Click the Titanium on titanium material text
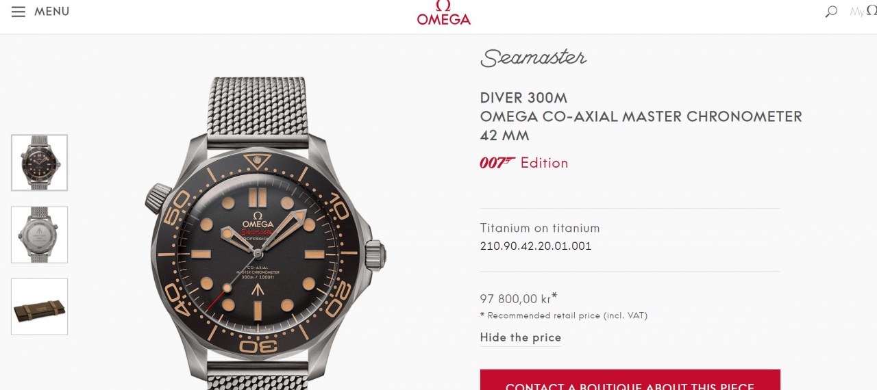The height and width of the screenshot is (390, 877). (540, 228)
